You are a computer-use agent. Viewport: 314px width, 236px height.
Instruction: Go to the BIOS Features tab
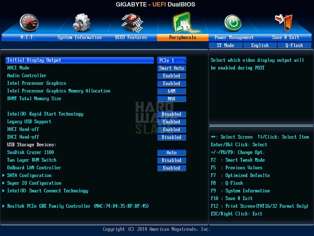pyautogui.click(x=131, y=37)
